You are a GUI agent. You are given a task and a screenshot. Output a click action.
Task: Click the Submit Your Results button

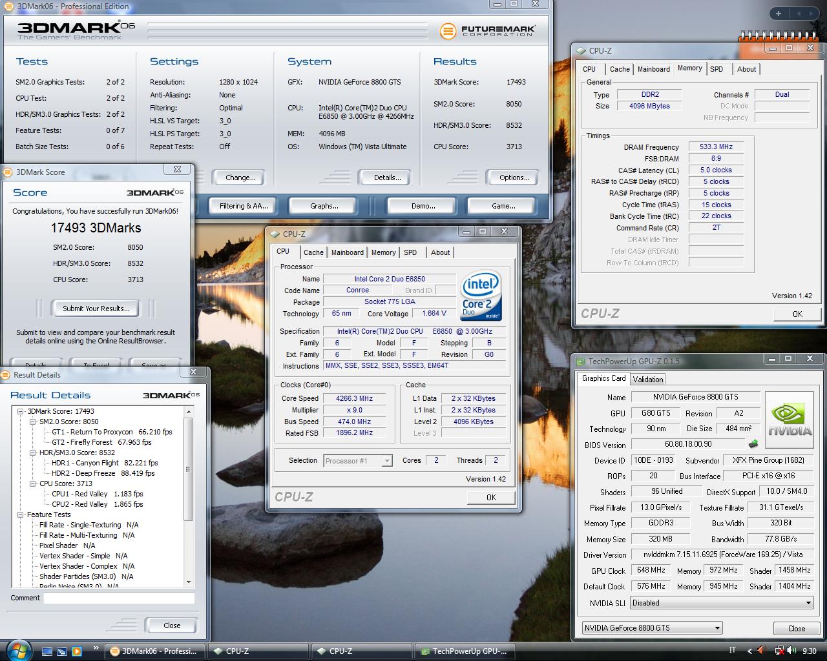coord(96,309)
